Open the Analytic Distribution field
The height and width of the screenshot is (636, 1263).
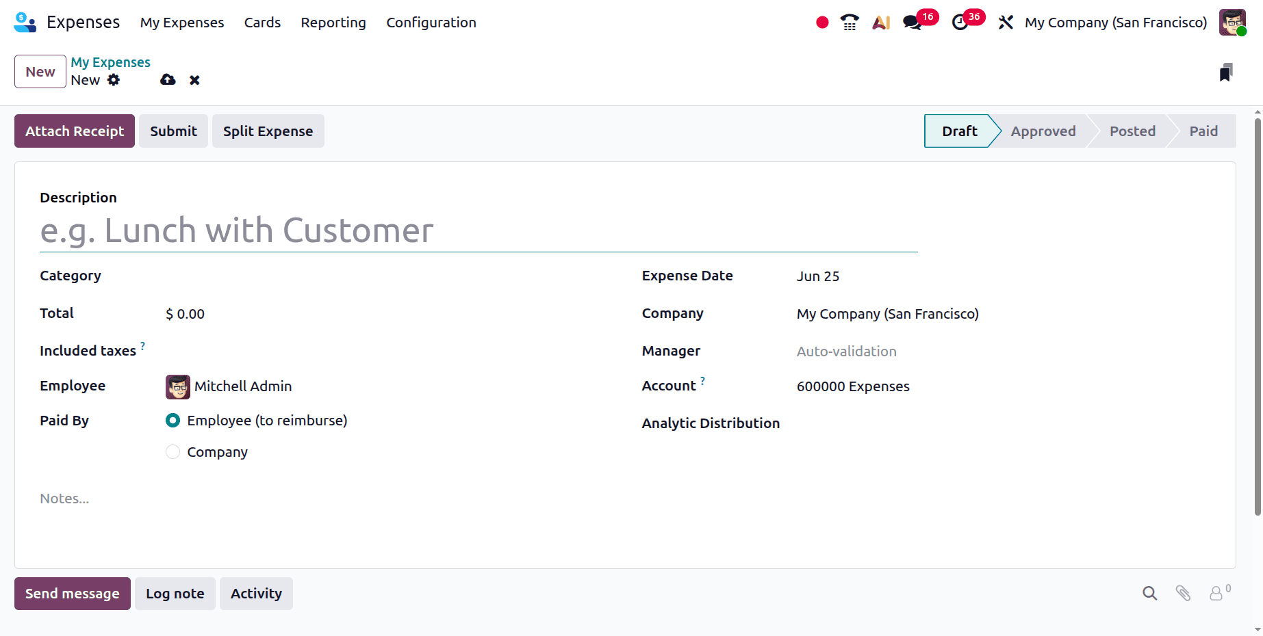tap(1003, 423)
